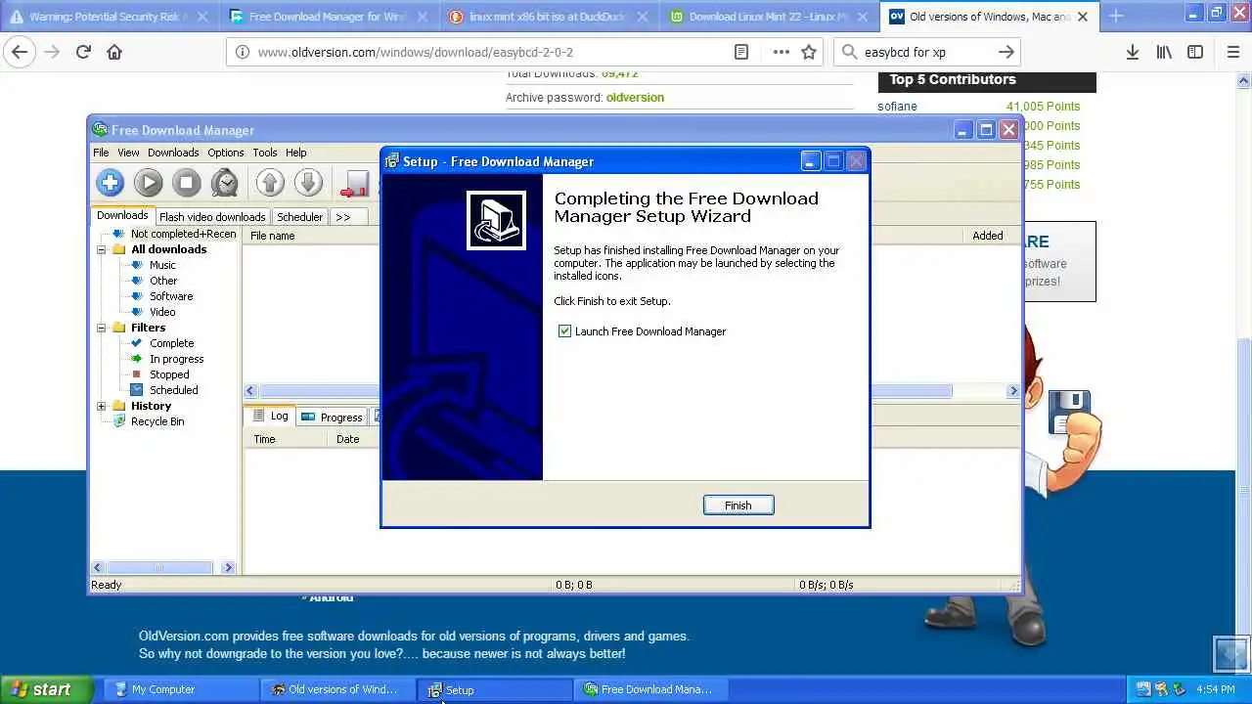Open the Options menu
Image resolution: width=1252 pixels, height=704 pixels.
225,153
